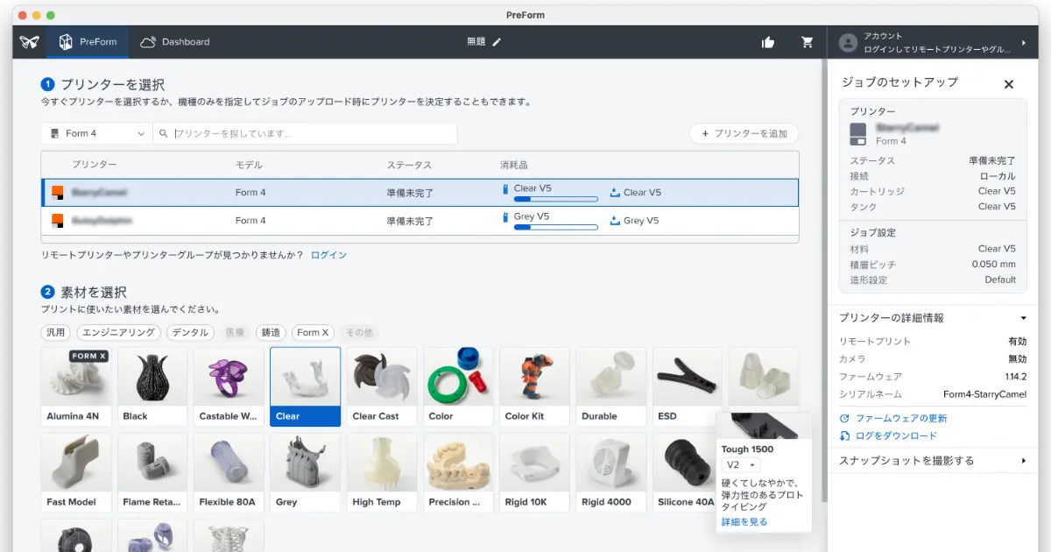Image resolution: width=1051 pixels, height=552 pixels.
Task: Toggle the デンタル material filter
Action: [x=189, y=332]
